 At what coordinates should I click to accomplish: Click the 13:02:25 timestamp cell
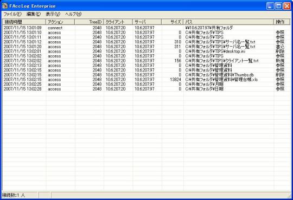pos(23,84)
